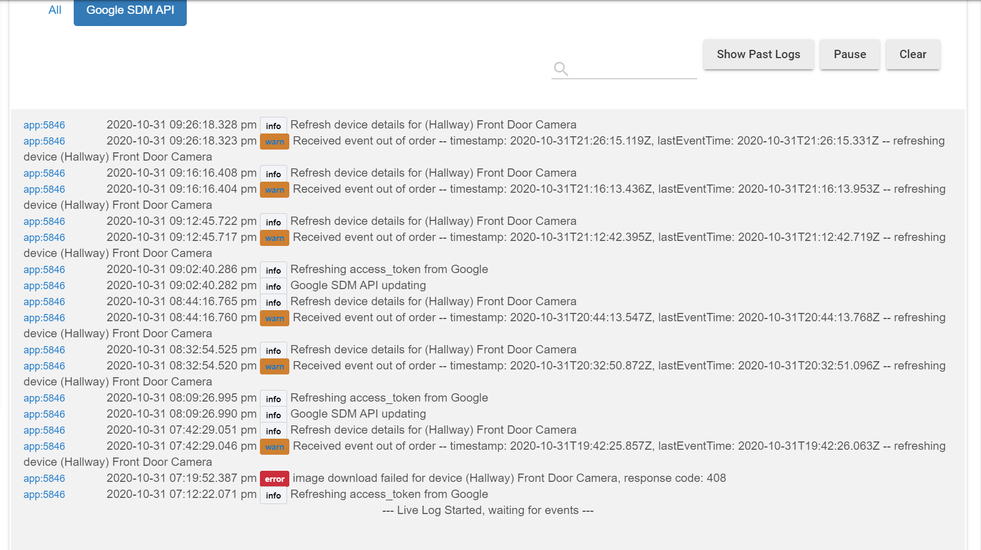Switch to the All logs tab
This screenshot has width=981, height=550.
pyautogui.click(x=55, y=10)
